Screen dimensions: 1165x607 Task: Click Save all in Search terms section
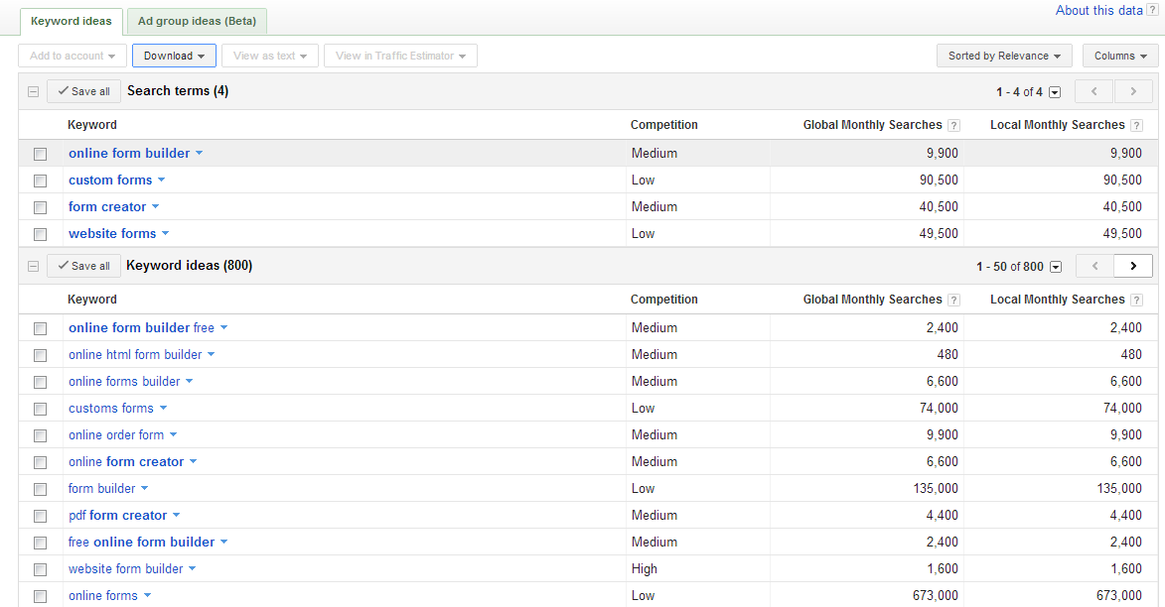pos(83,91)
